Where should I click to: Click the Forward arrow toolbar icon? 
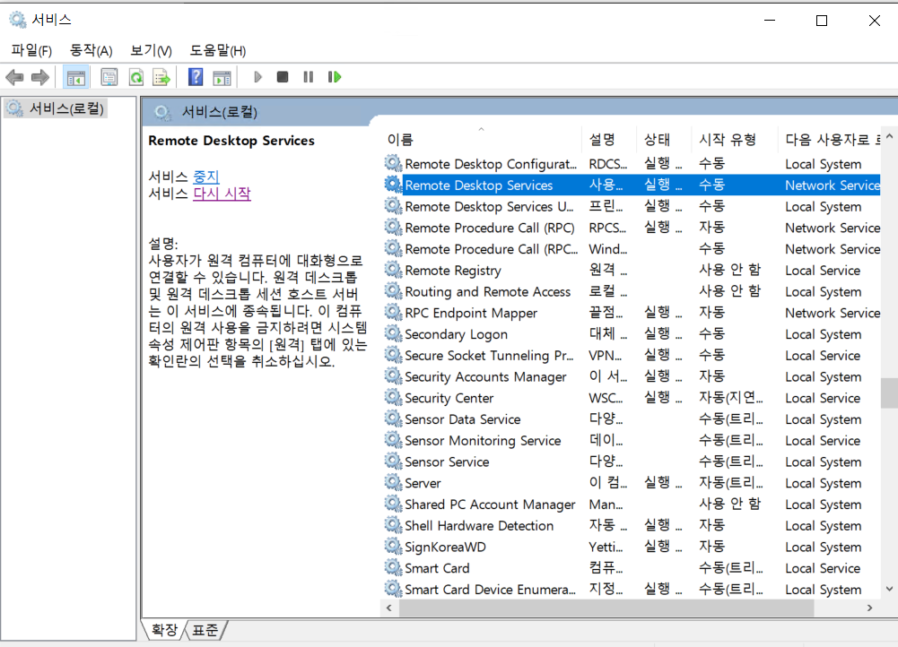(x=40, y=77)
